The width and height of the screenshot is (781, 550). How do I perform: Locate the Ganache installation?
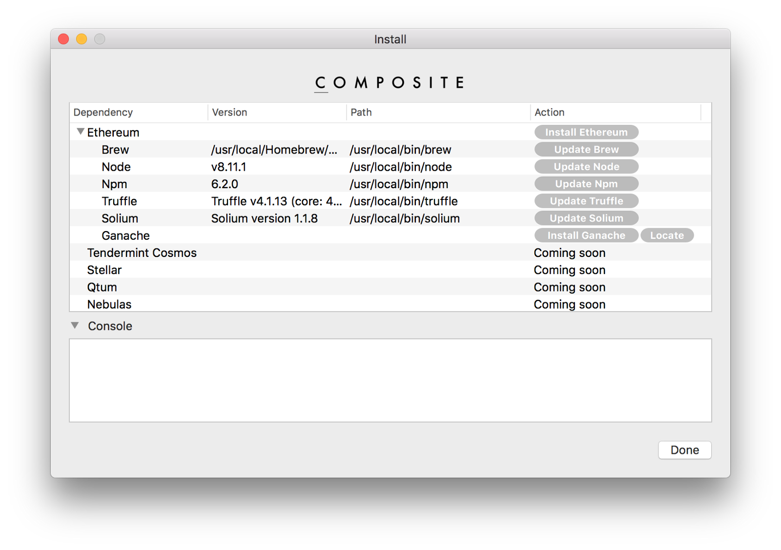(x=667, y=235)
